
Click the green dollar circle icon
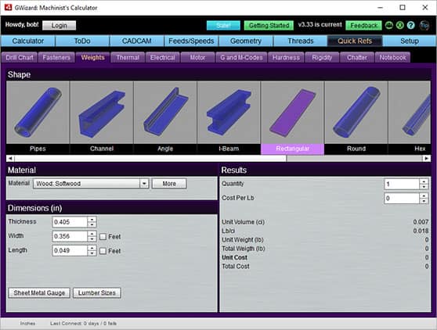tap(399, 25)
